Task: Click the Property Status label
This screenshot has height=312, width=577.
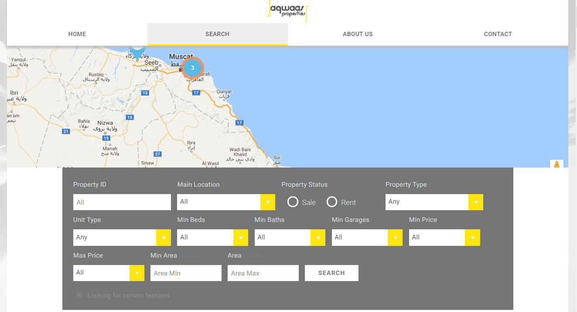Action: 304,185
